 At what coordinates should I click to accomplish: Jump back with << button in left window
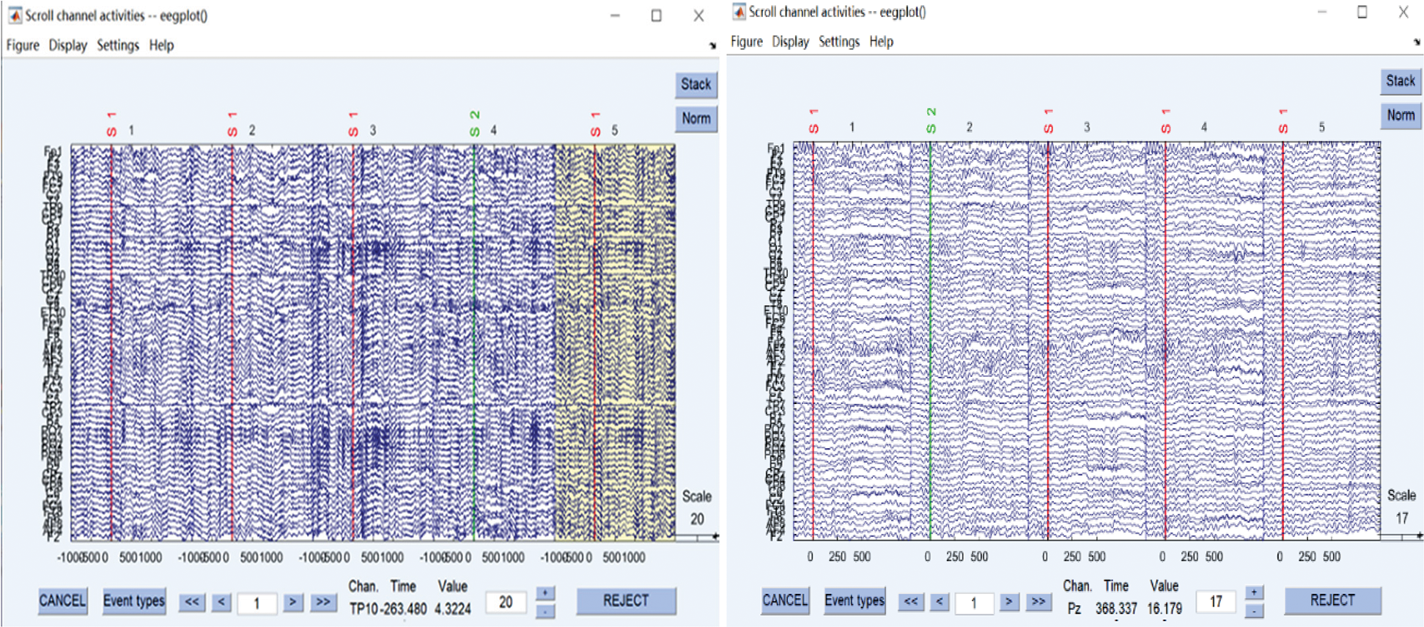point(191,602)
